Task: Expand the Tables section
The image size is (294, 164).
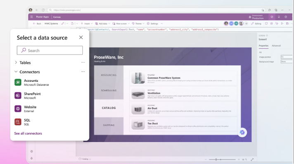Action: (16, 62)
